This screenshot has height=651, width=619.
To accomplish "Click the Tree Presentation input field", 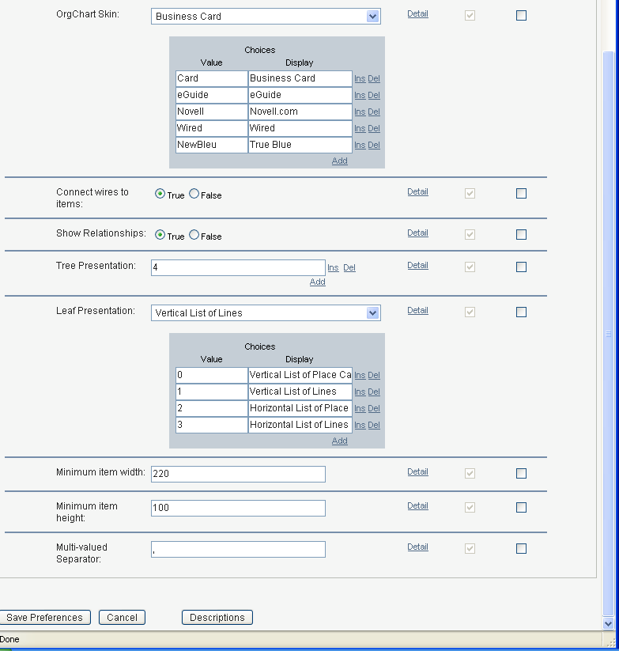I will [x=238, y=268].
